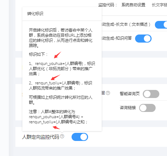Click the 注意：人群A整体的转化为 note paragraph
The image size is (167, 156).
58,117
